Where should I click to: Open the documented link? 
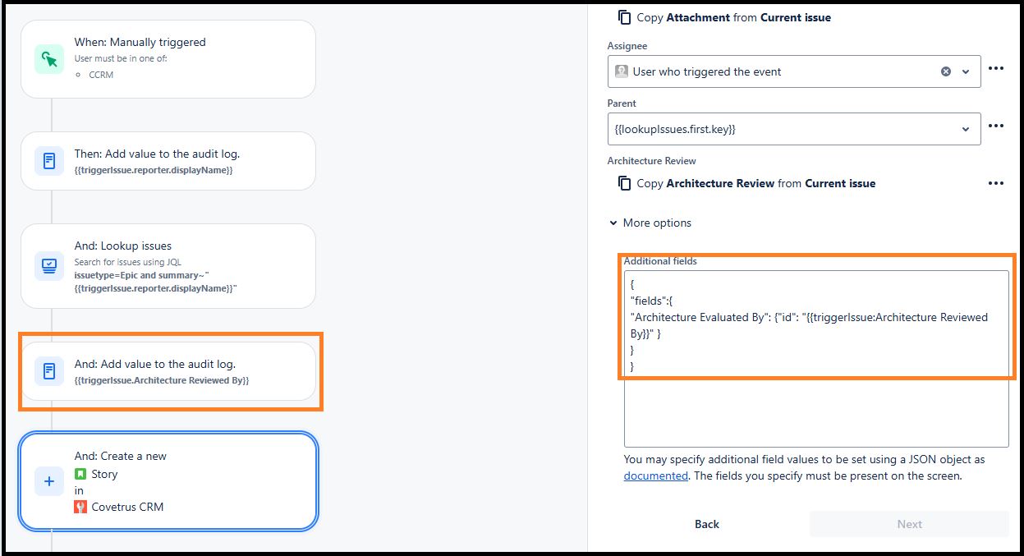pos(655,476)
